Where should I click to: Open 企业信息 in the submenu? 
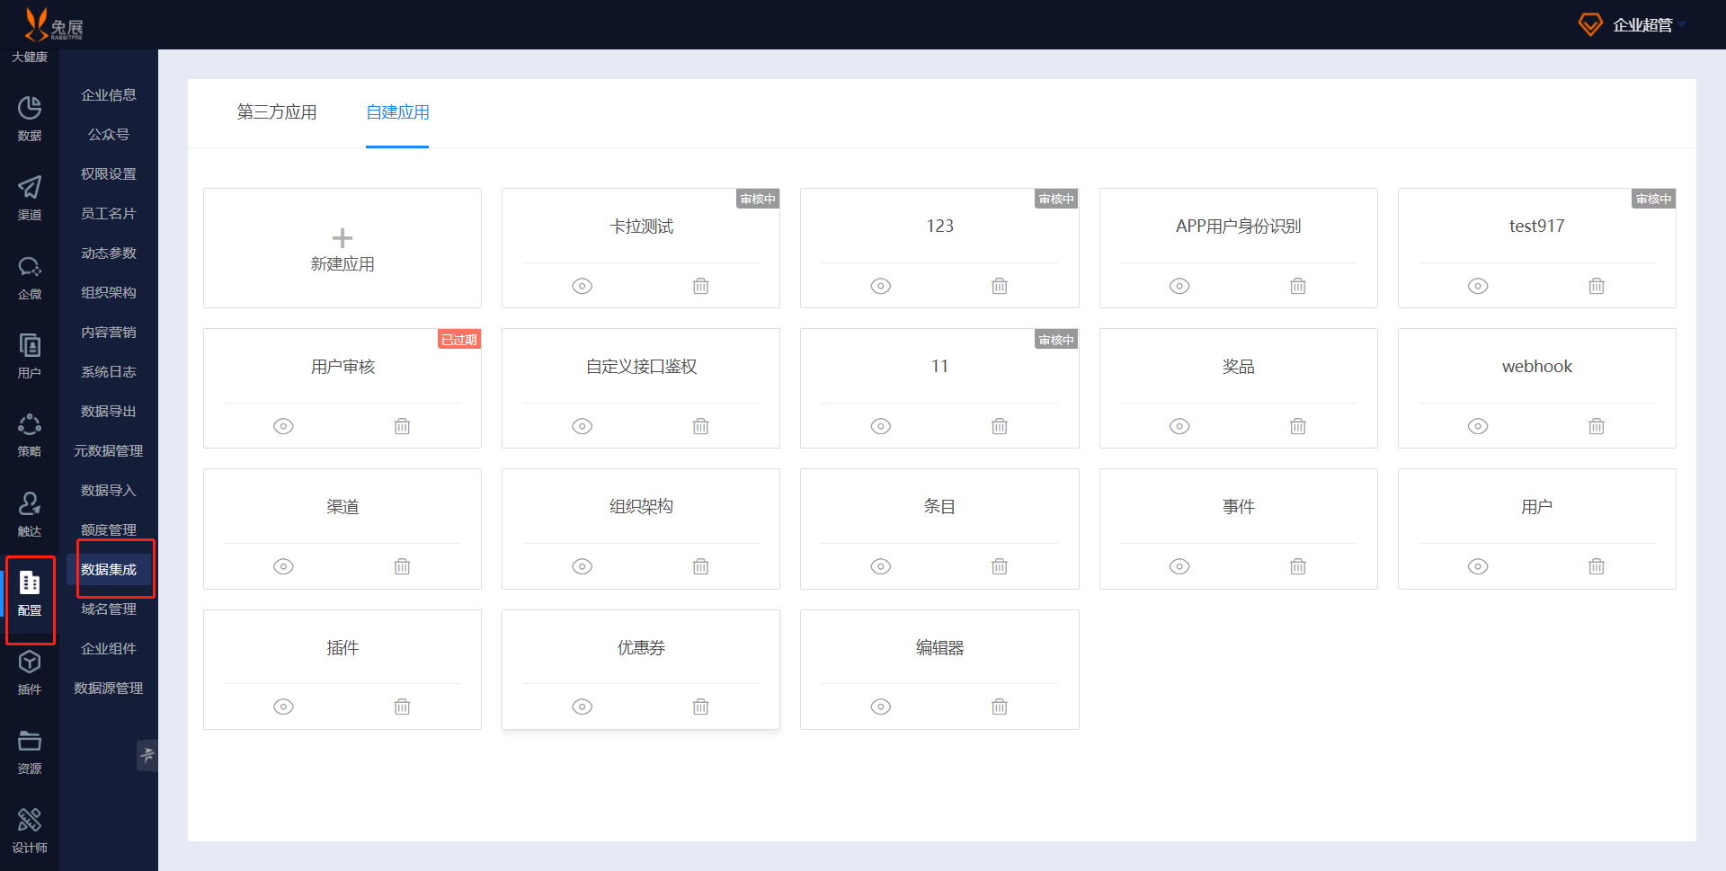tap(109, 94)
